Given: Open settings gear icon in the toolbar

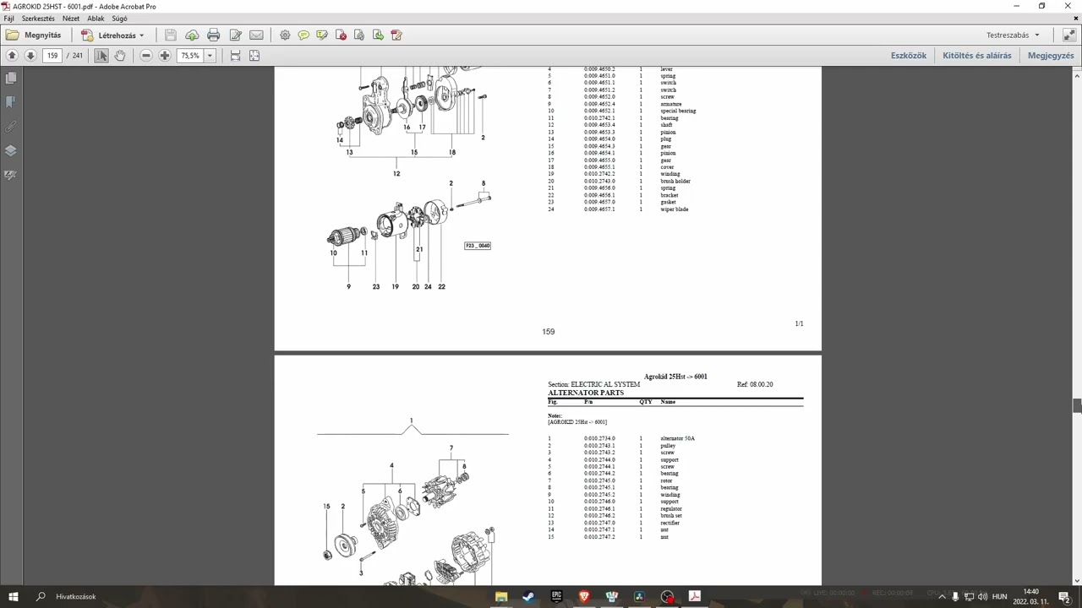Looking at the screenshot, I should tap(285, 35).
